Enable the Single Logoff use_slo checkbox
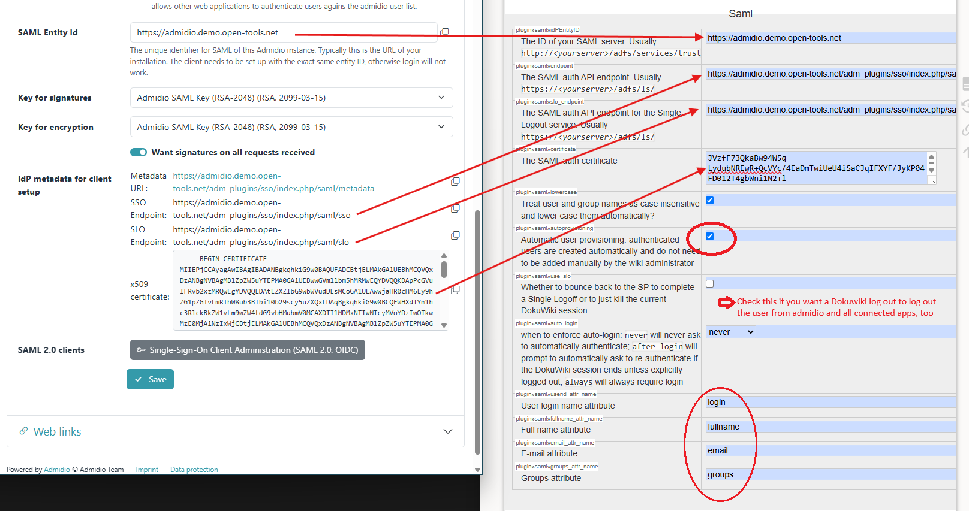The height and width of the screenshot is (511, 969). coord(709,284)
